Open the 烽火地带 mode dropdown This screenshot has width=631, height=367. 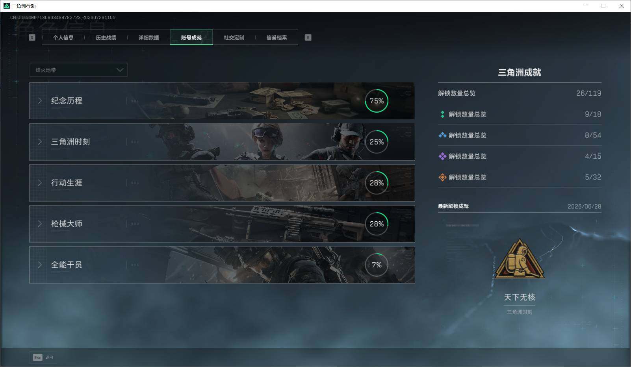78,70
